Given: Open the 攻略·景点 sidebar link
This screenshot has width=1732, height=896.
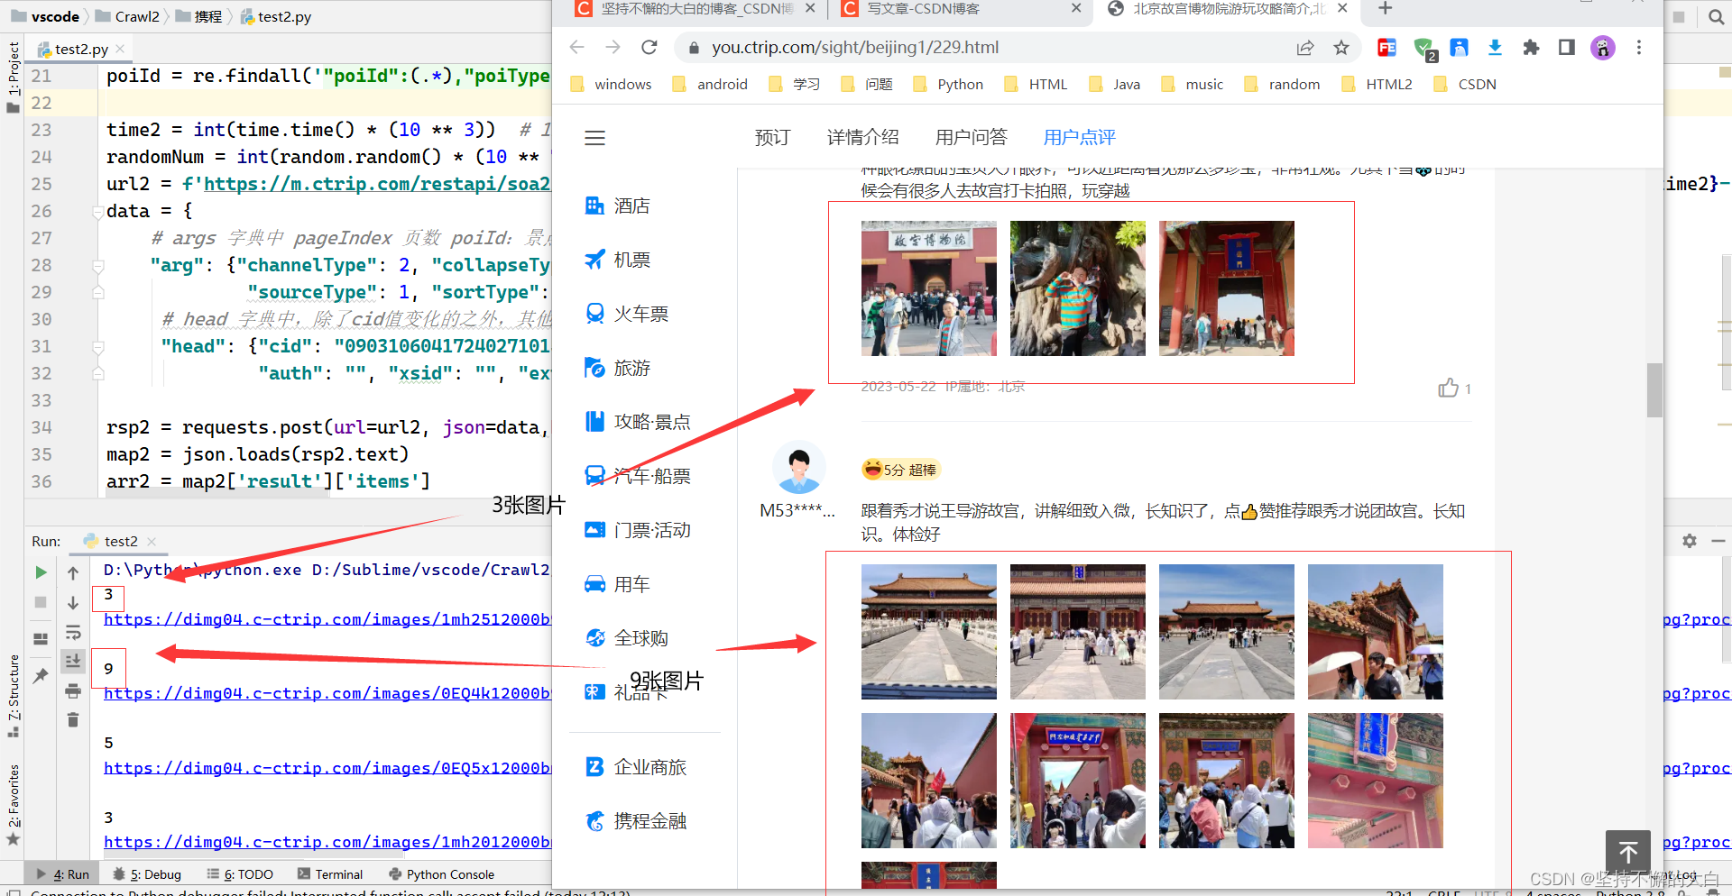Looking at the screenshot, I should point(638,422).
